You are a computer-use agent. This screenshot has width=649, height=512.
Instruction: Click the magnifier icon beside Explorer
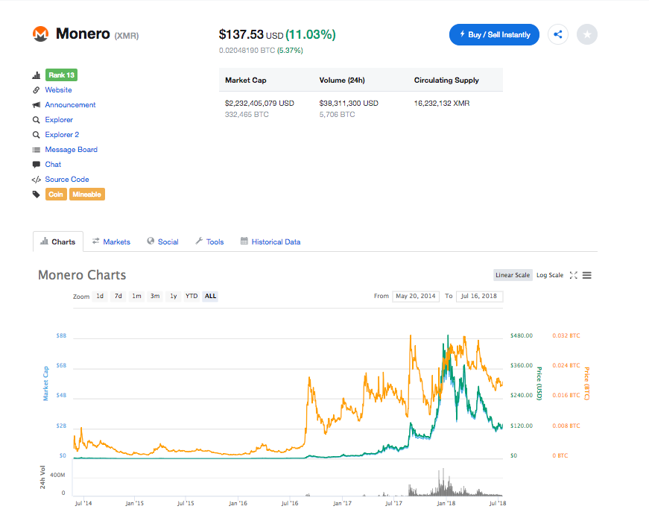37,120
